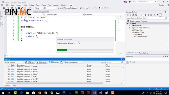
Task: Click the Error List horizontal scrollbar
Action: click(54, 83)
